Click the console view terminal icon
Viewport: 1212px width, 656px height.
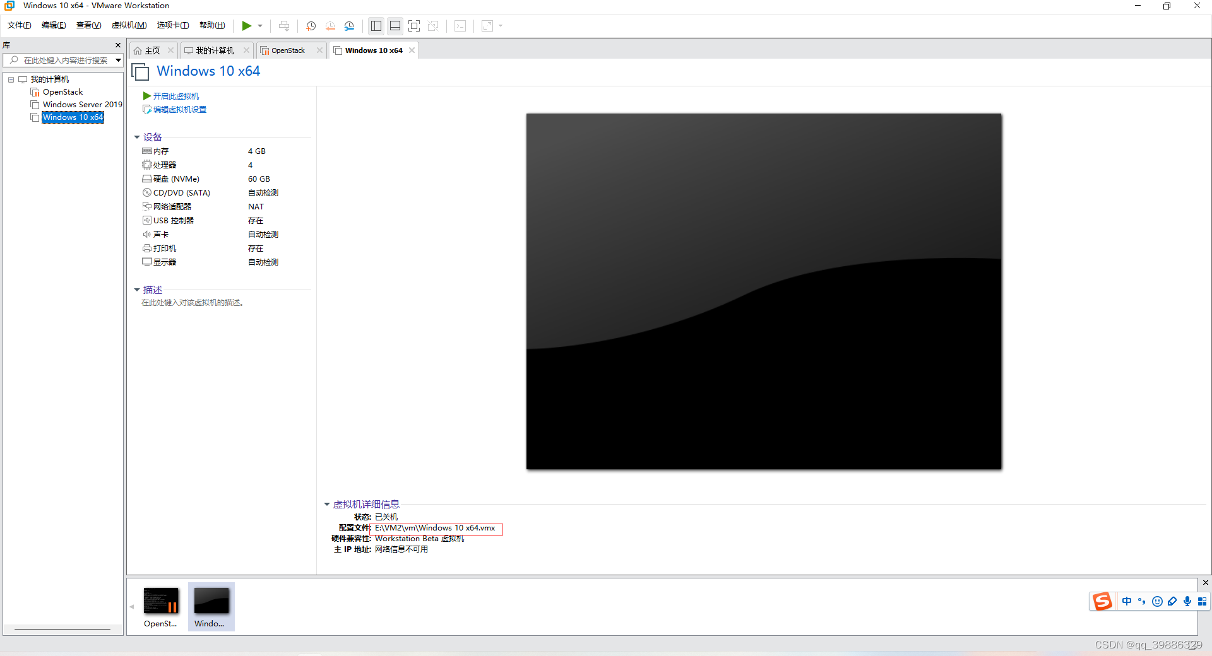pos(460,26)
